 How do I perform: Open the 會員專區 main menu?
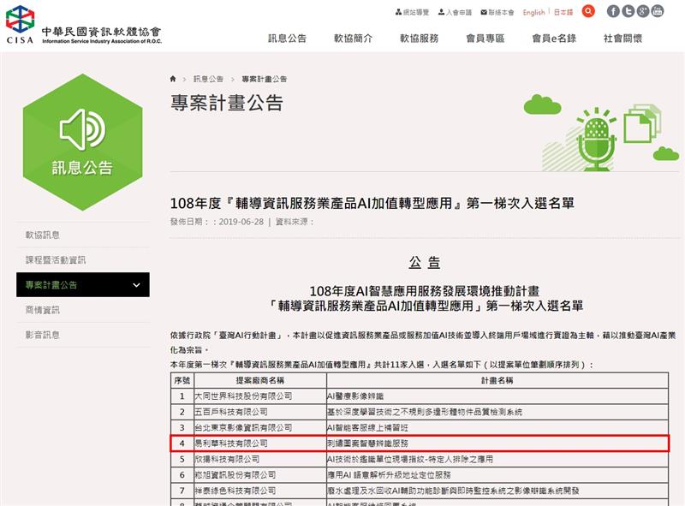[x=485, y=39]
